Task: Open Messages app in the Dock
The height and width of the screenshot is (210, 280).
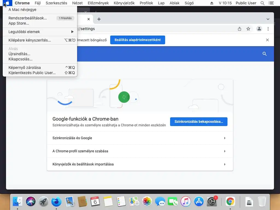Action: tap(160, 202)
